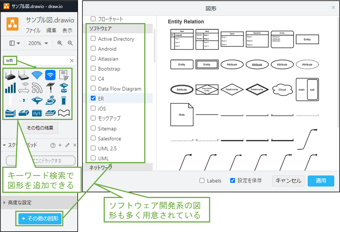Uncheck the ER checkbox

point(93,98)
